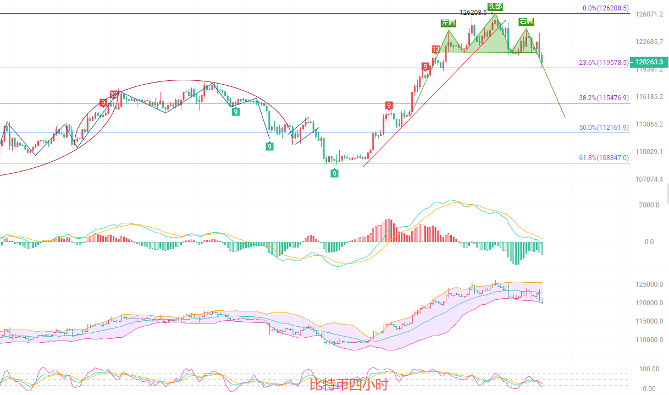Select green 9 marker just below 50.0% line
This screenshot has height=395, width=669.
tap(269, 146)
